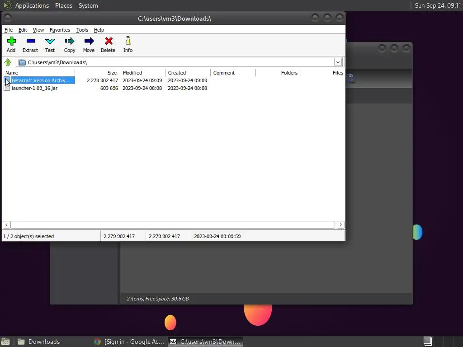Click the Folders column header
The width and height of the screenshot is (463, 347).
pos(278,73)
